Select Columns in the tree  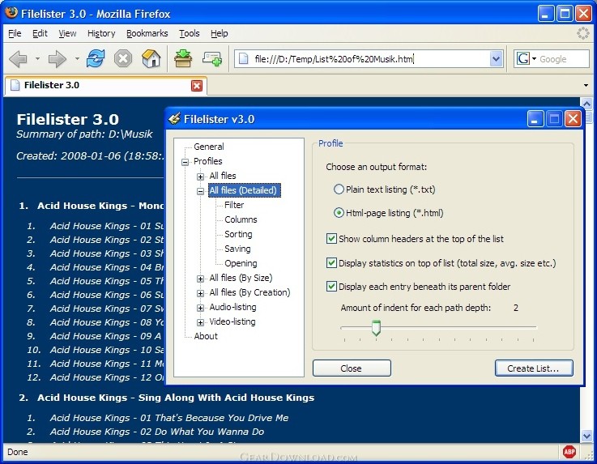coord(241,219)
